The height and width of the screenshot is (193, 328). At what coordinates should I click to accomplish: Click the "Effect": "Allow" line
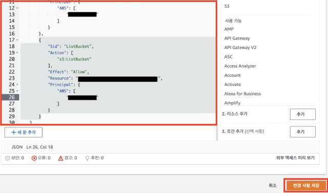[69, 72]
